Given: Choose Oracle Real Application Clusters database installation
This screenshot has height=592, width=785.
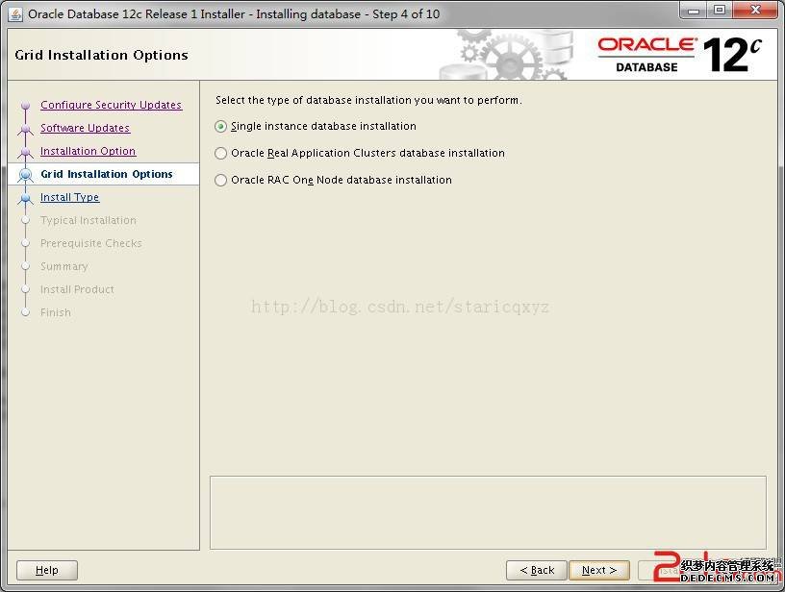Looking at the screenshot, I should pos(221,154).
